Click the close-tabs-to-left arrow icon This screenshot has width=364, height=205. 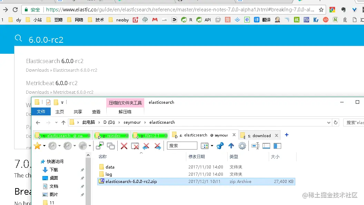coord(146,146)
